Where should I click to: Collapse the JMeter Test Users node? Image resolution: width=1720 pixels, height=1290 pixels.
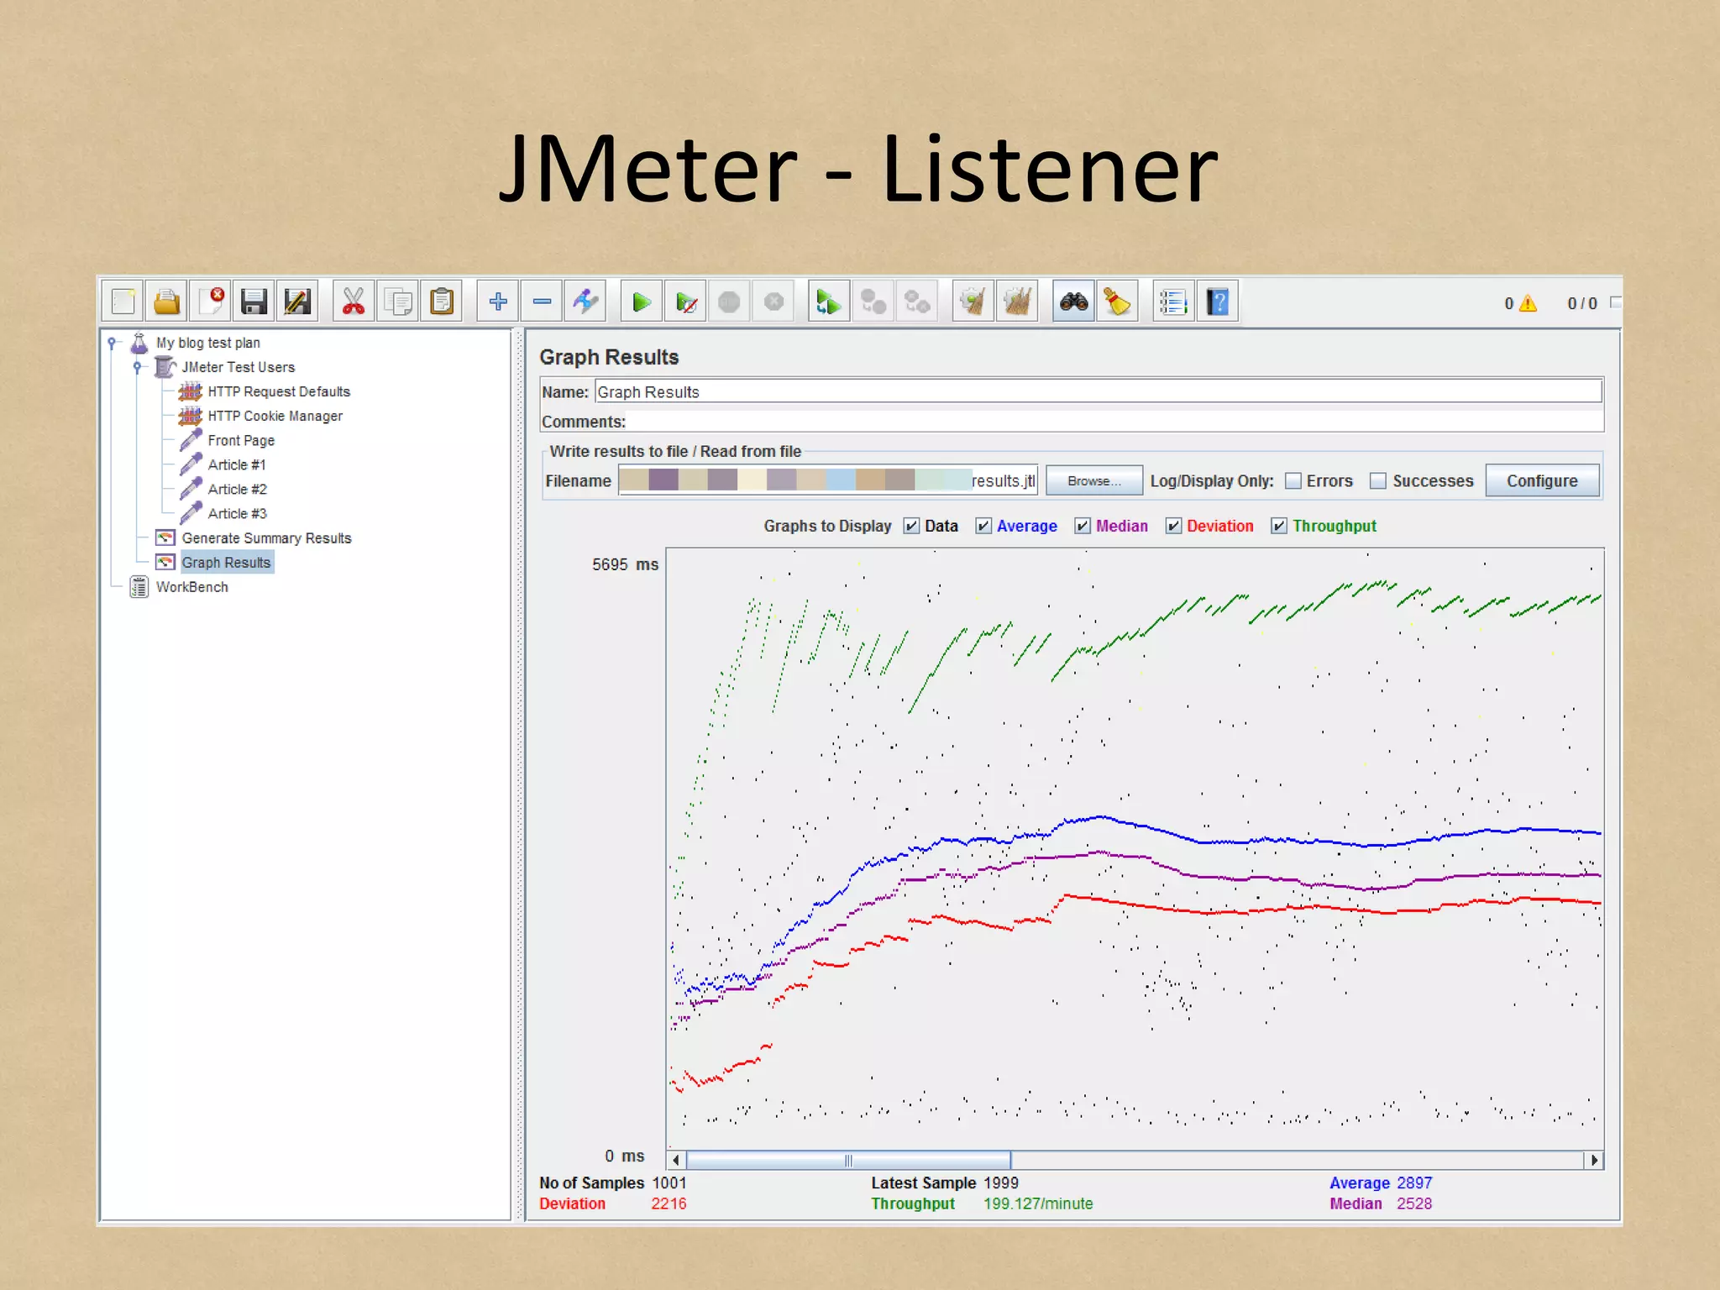coord(138,367)
